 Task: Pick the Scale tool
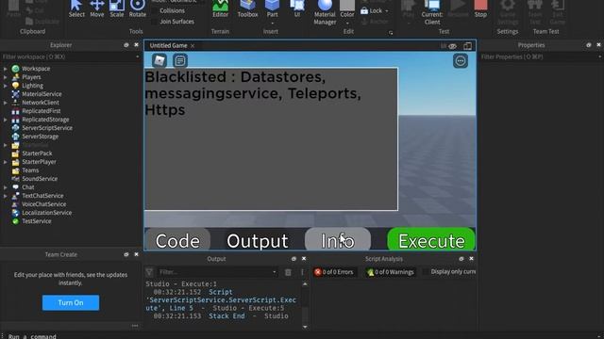(117, 8)
